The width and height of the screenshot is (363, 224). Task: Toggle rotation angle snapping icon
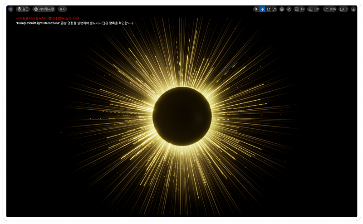[x=310, y=9]
